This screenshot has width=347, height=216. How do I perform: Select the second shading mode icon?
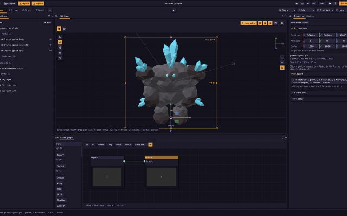64,29
